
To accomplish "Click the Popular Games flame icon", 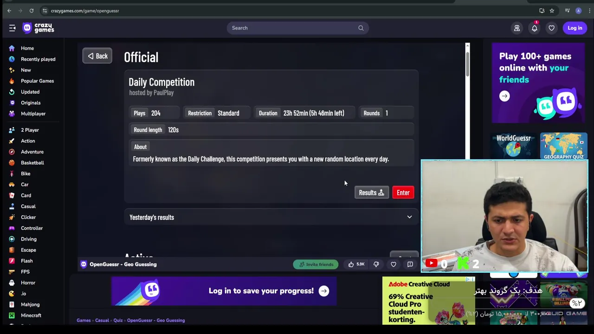I will click(x=12, y=81).
